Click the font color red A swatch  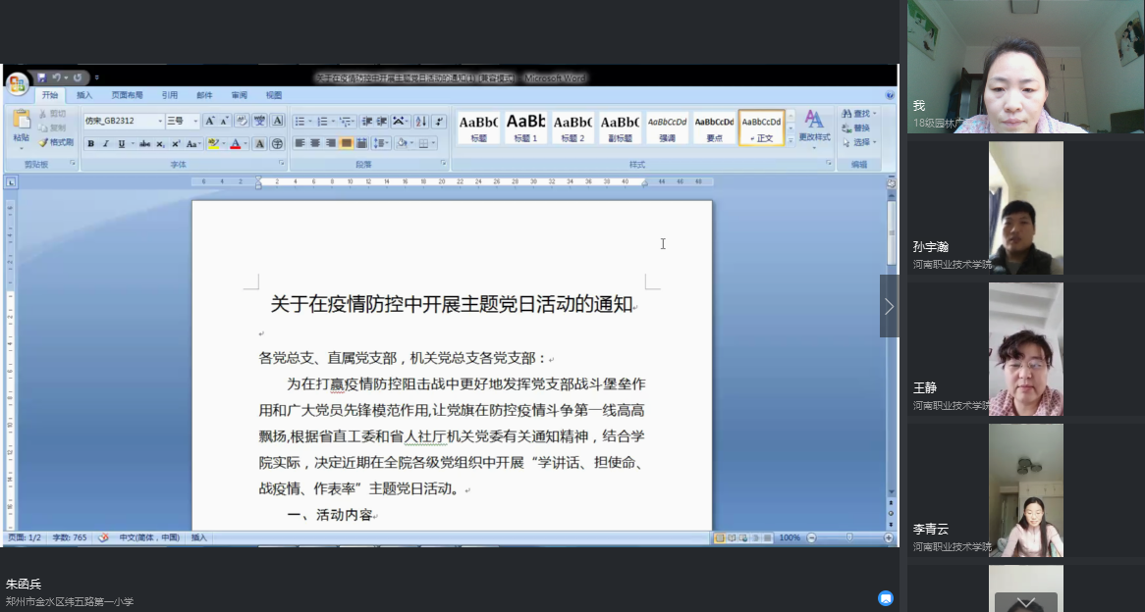tap(234, 144)
